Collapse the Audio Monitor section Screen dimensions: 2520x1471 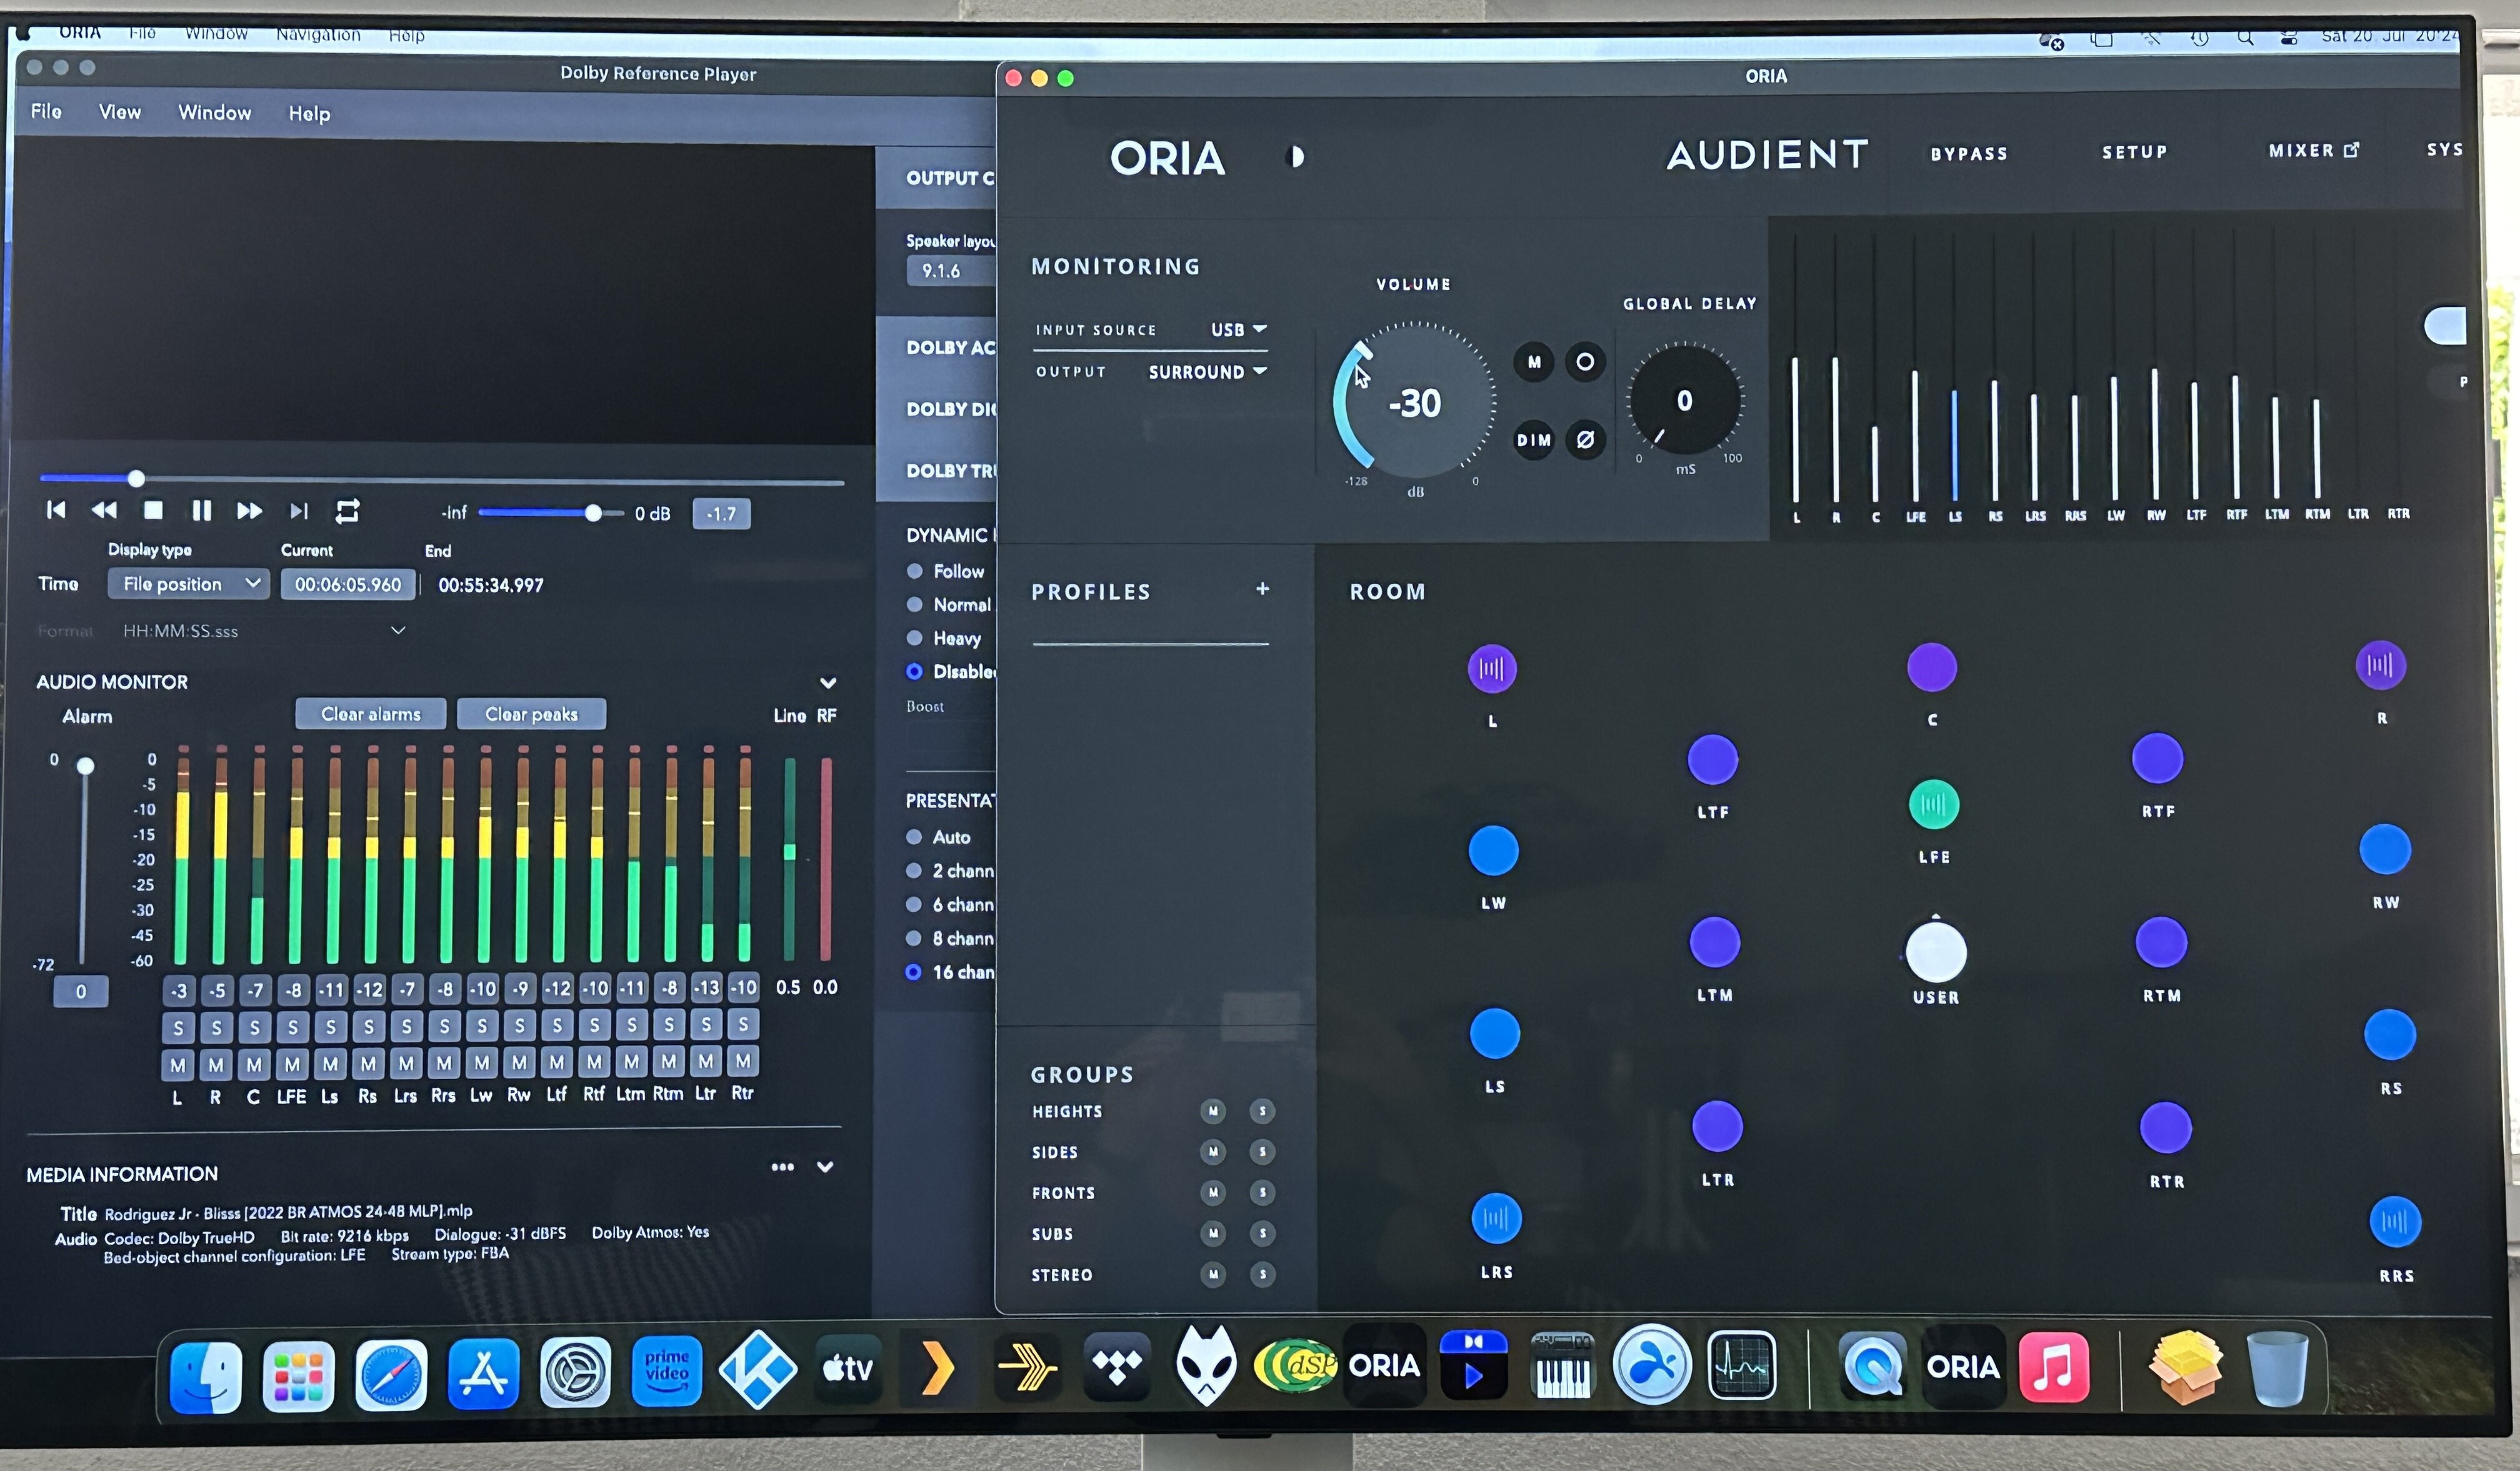click(x=828, y=683)
